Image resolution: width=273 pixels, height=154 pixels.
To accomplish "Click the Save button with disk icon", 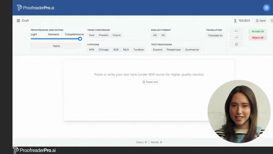I will pos(261,21).
